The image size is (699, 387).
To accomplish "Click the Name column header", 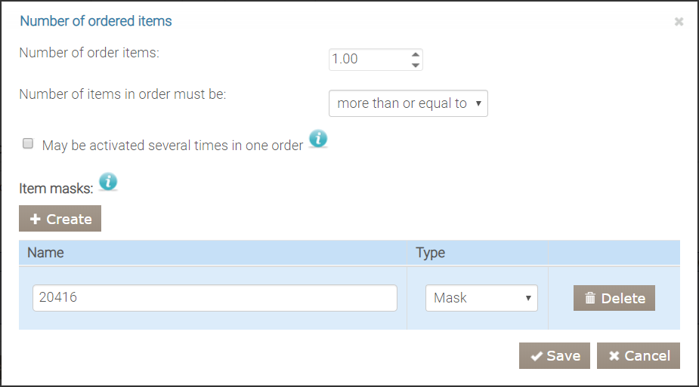I will pyautogui.click(x=45, y=253).
